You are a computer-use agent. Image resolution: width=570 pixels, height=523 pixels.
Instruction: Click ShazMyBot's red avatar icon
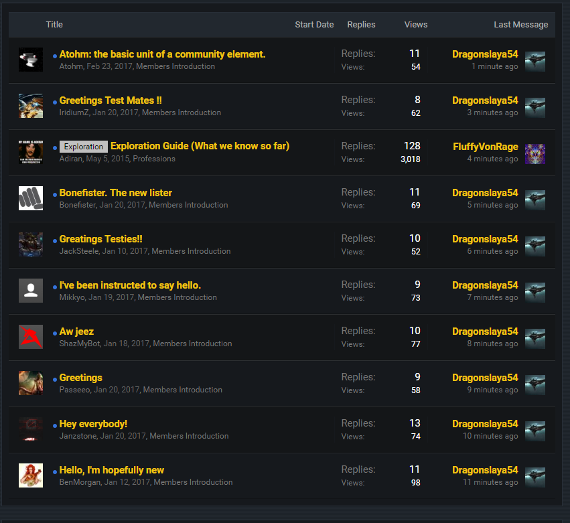[x=31, y=337]
